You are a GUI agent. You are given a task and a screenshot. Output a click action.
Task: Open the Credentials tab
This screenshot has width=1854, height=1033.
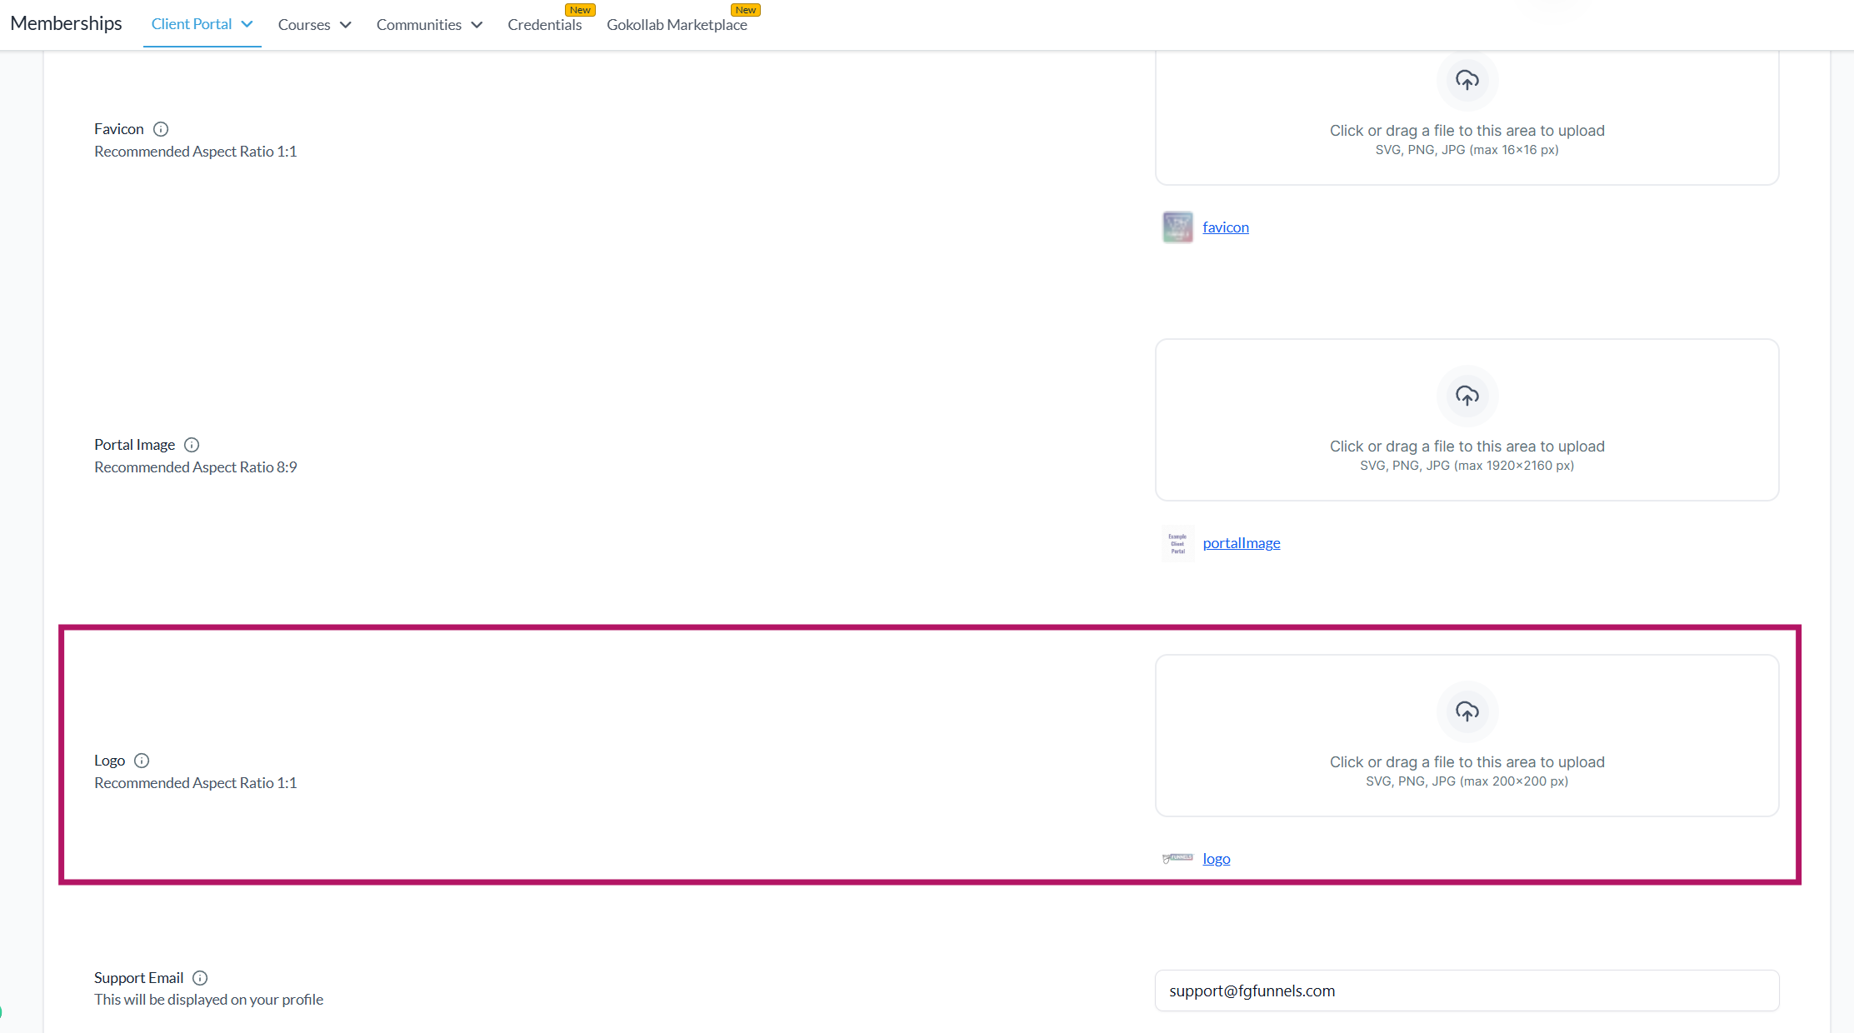pos(544,25)
